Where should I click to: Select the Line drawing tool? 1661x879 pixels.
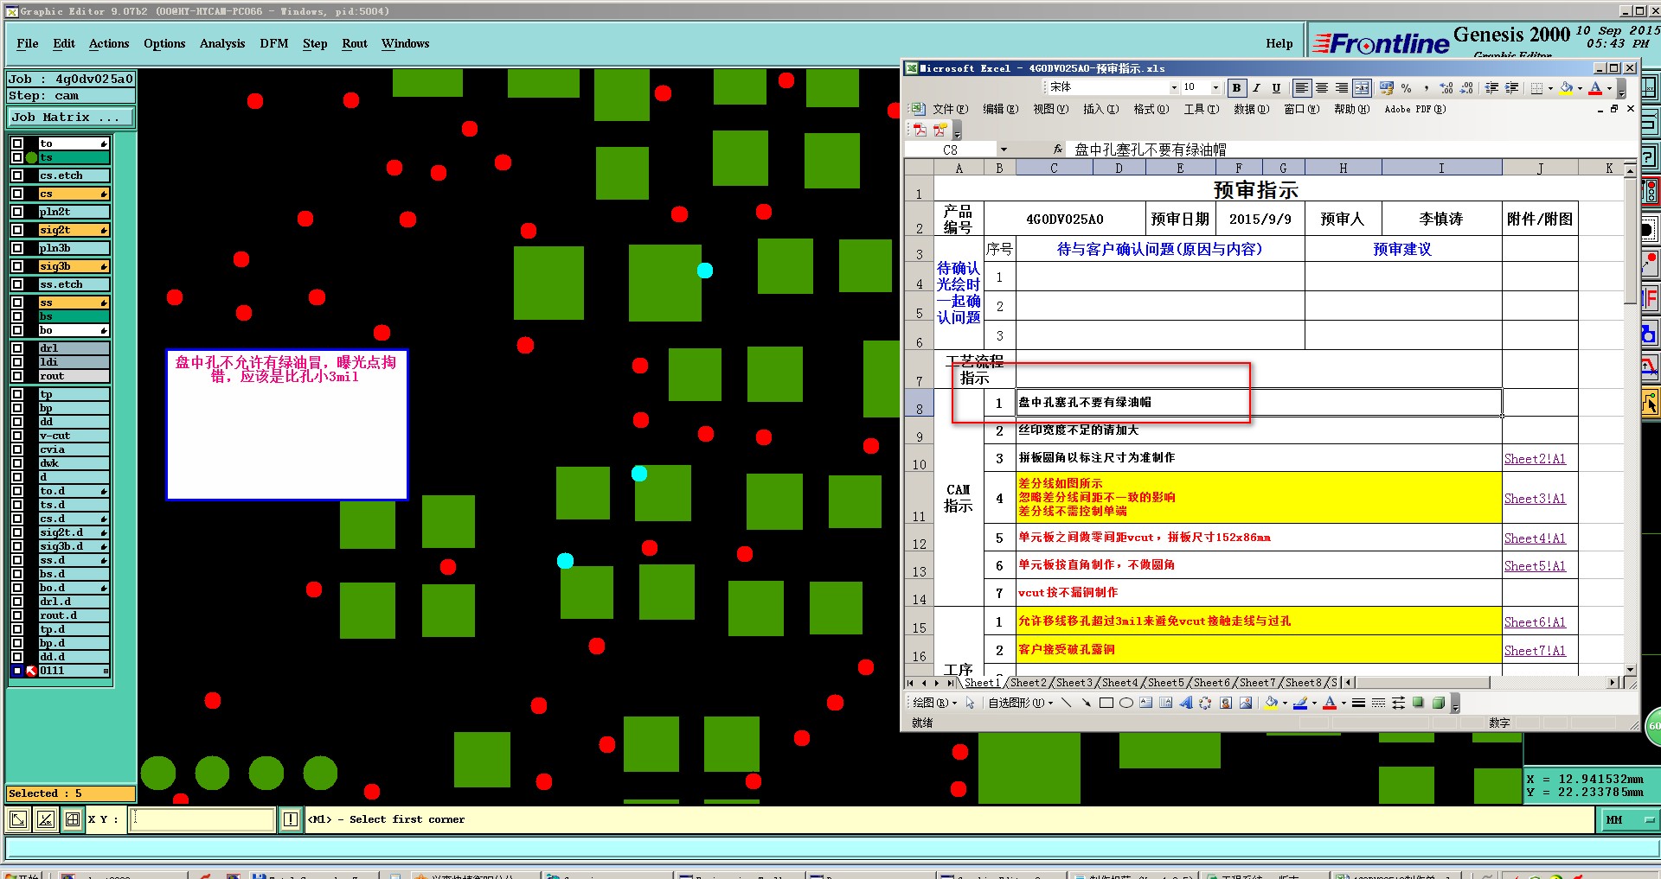(1066, 703)
